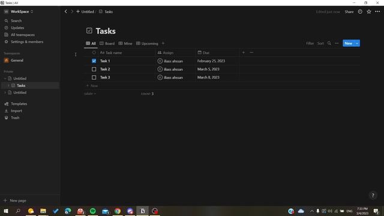
Task: Open the New button dropdown arrow
Action: (x=357, y=43)
